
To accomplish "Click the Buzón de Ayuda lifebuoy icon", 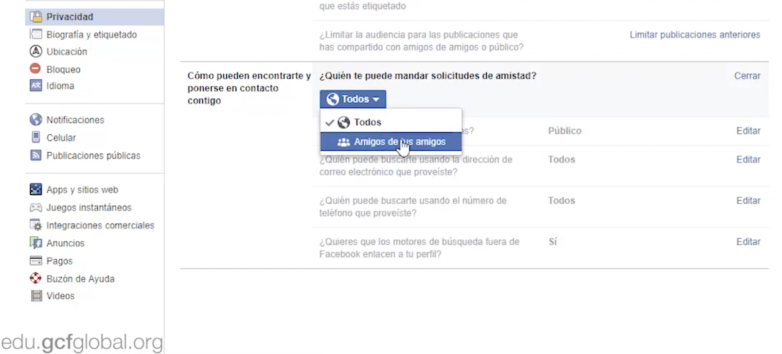I will coord(36,278).
